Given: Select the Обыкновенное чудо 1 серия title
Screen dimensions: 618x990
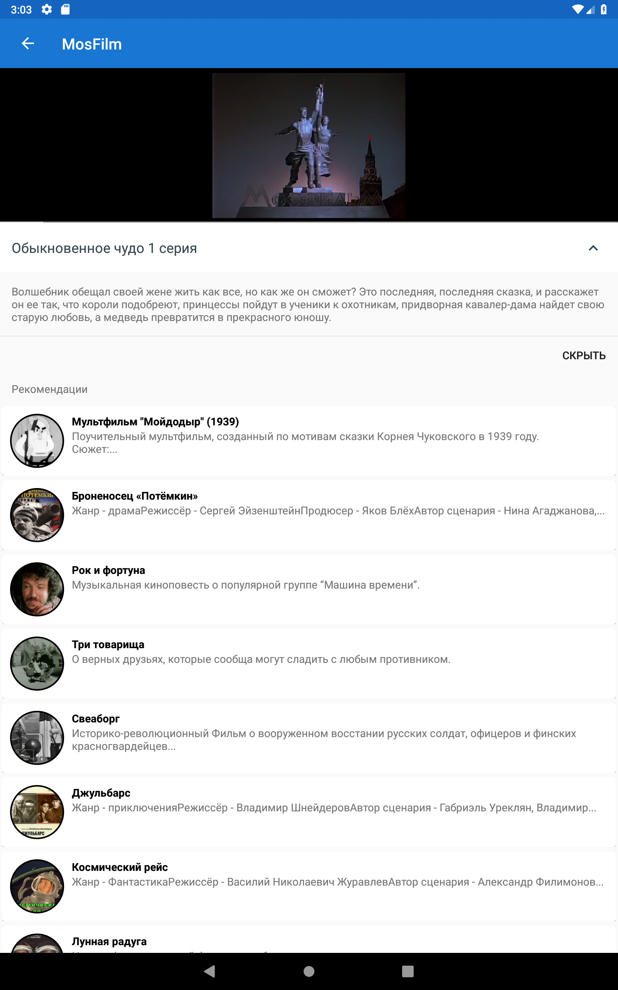Looking at the screenshot, I should (x=104, y=248).
